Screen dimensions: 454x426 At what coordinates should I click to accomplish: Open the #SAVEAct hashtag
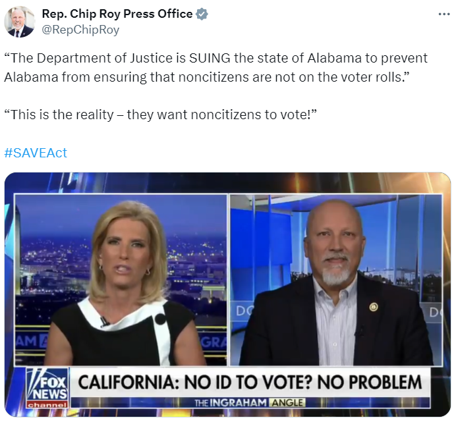point(36,153)
